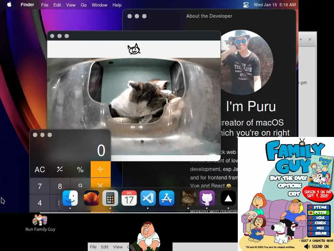Open the Run Family Guy desktop icon
Image resolution: width=334 pixels, height=251 pixels.
tap(40, 223)
